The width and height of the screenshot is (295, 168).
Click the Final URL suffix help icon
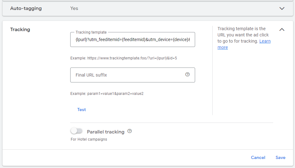(x=187, y=74)
